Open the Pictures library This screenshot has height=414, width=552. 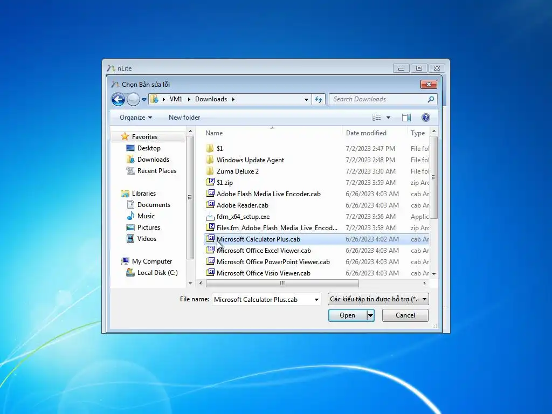coord(149,227)
